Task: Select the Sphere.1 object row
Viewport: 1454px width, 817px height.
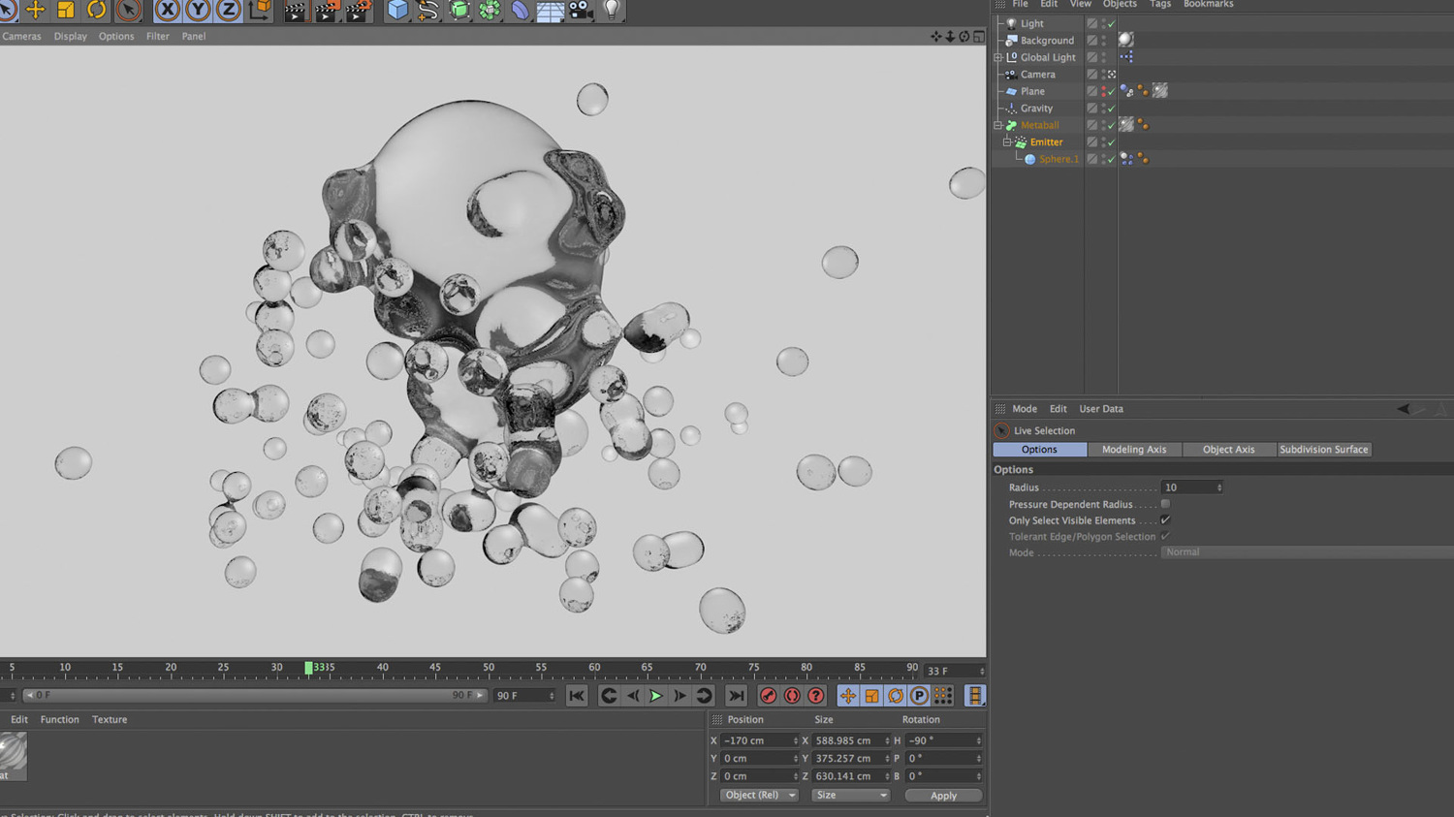Action: click(1059, 159)
